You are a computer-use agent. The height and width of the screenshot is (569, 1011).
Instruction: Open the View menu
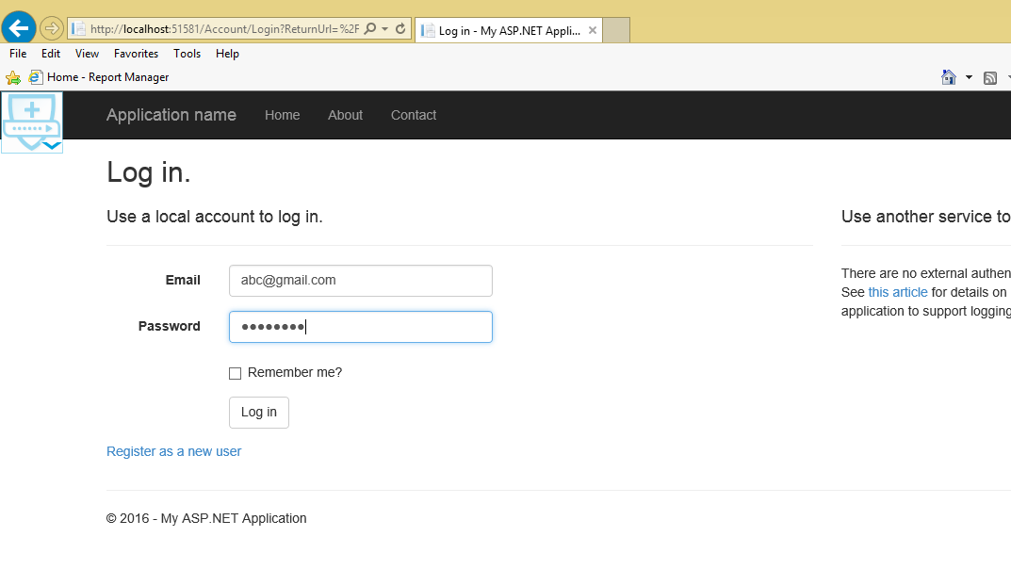pyautogui.click(x=87, y=54)
